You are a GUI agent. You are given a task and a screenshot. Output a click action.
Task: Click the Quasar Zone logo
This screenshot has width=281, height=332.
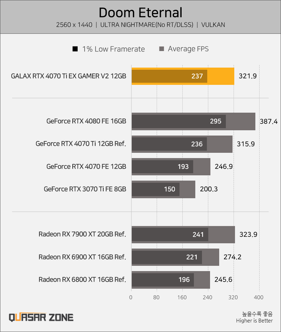(x=41, y=318)
